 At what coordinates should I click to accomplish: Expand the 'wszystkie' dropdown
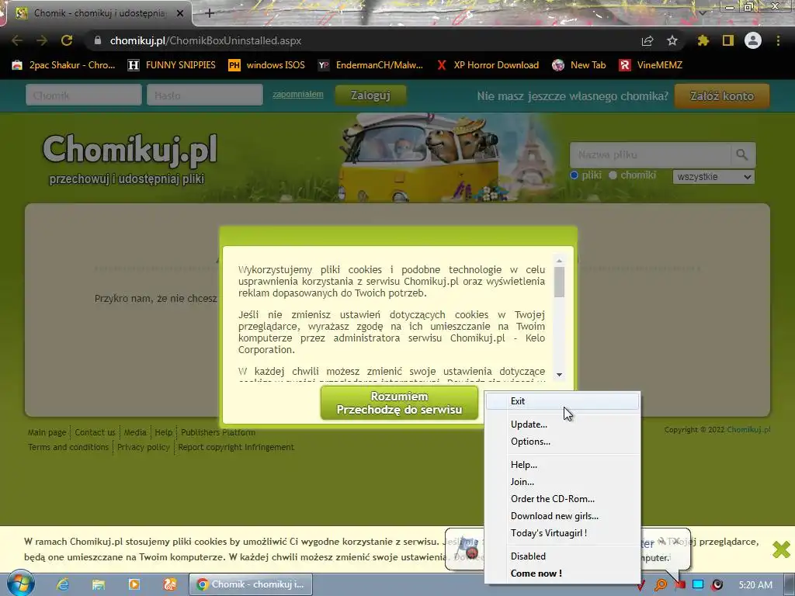click(x=714, y=177)
